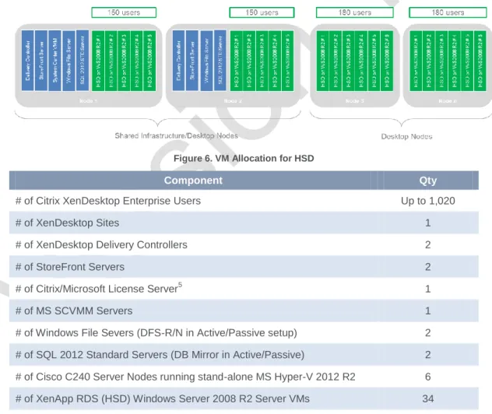Click the 180 users label above Node n
The width and height of the screenshot is (492, 414).
click(x=448, y=12)
